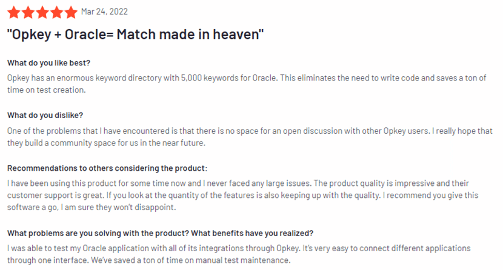Click "Recommendations to others considering the product" heading
This screenshot has width=503, height=270.
tap(108, 168)
